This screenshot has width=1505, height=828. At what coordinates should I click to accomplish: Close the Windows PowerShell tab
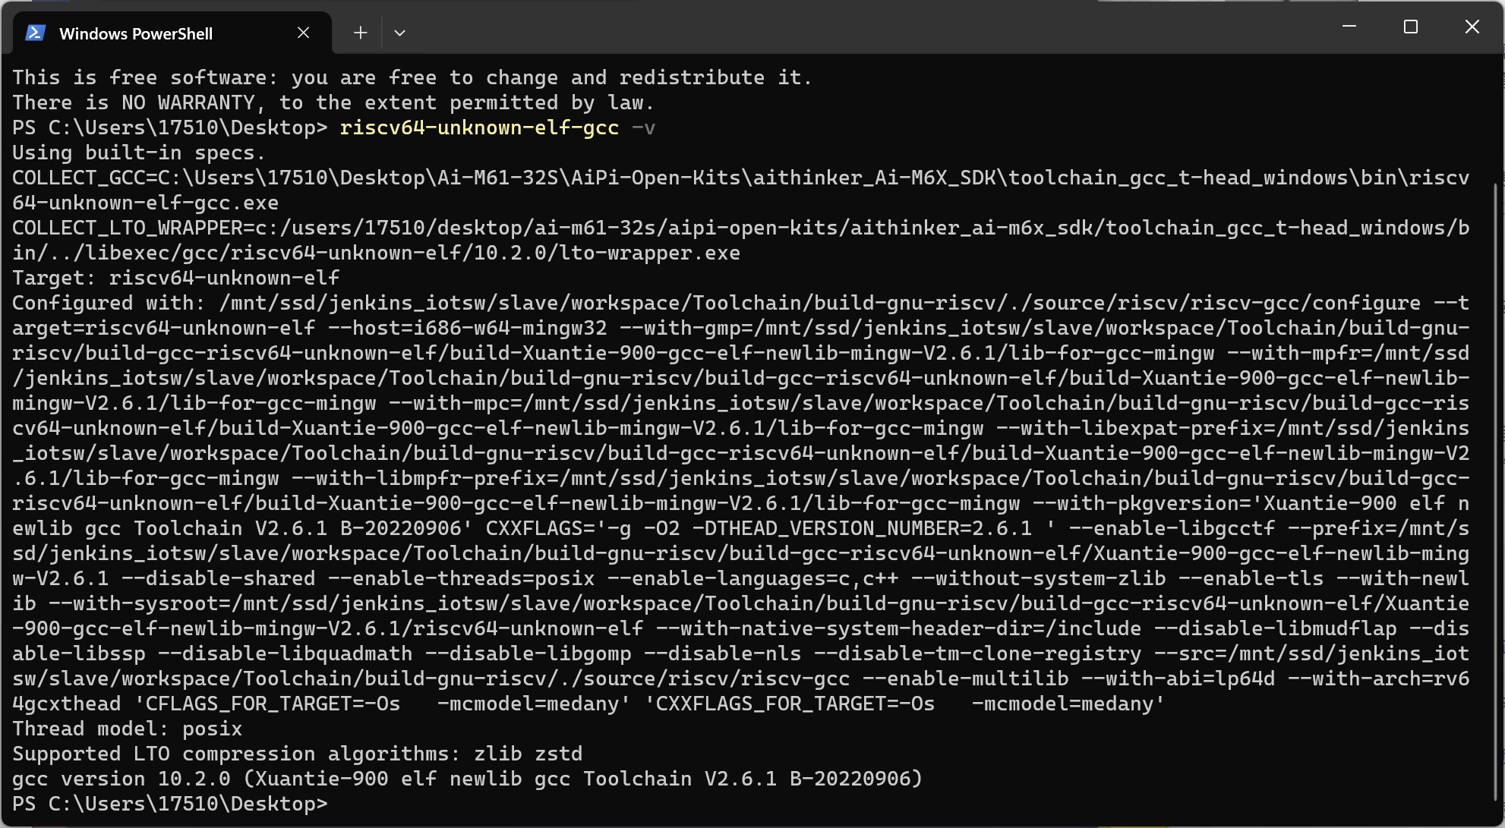303,33
